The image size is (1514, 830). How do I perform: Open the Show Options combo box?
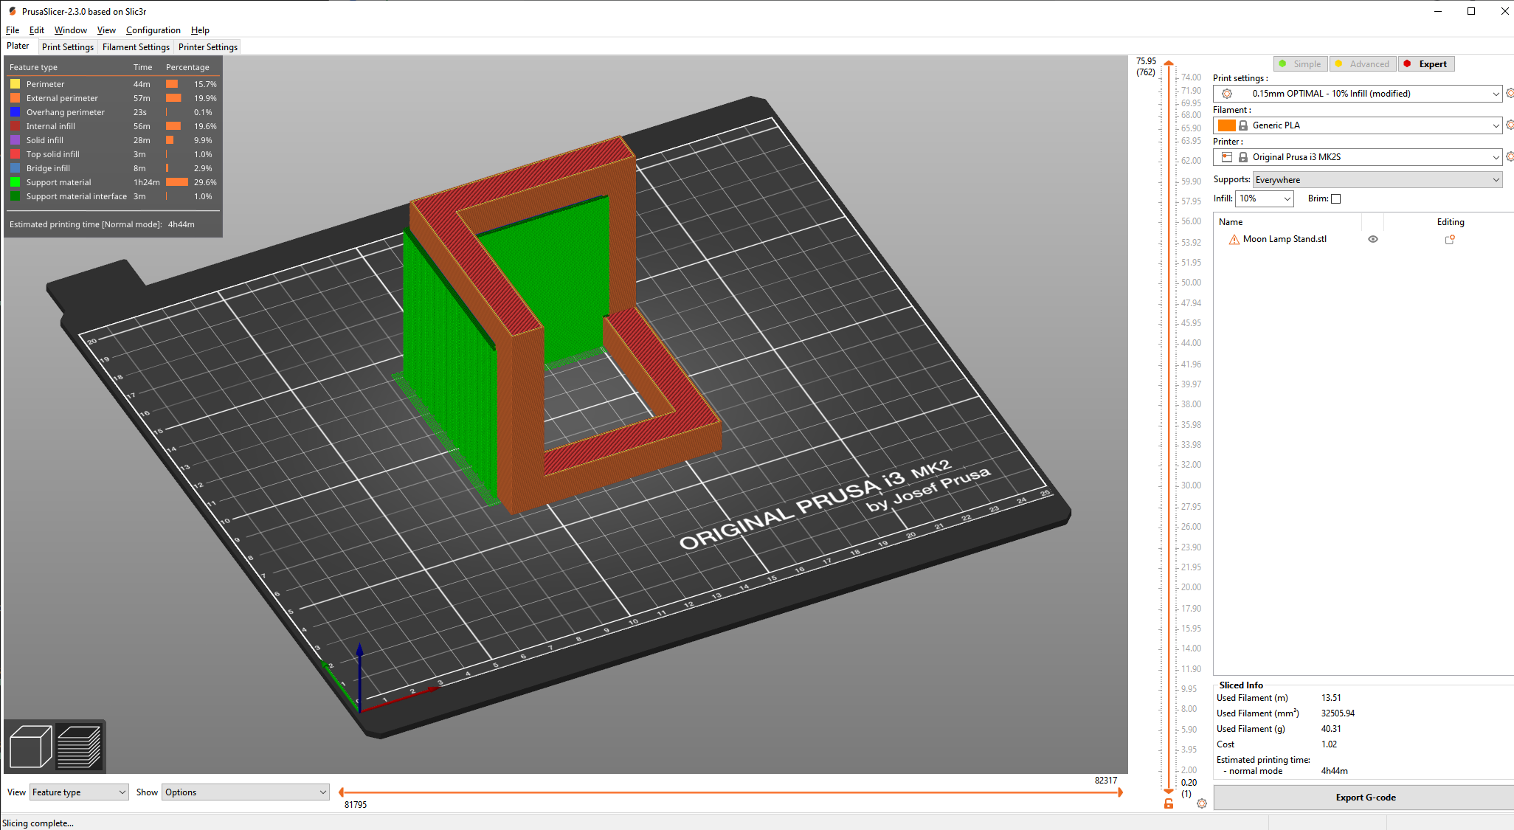point(245,792)
